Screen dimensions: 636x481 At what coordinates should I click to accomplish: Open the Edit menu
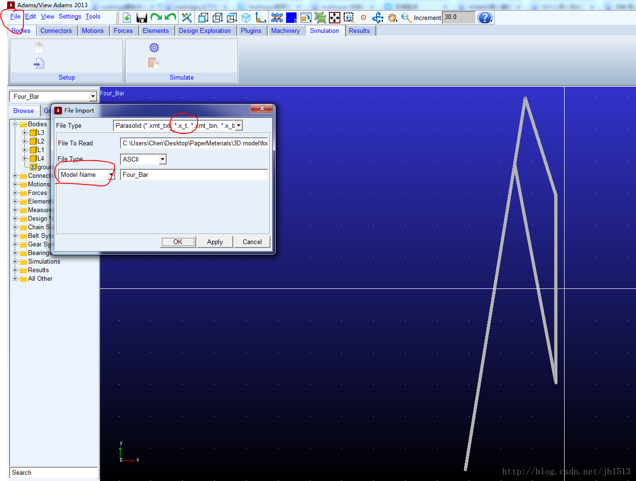(30, 16)
